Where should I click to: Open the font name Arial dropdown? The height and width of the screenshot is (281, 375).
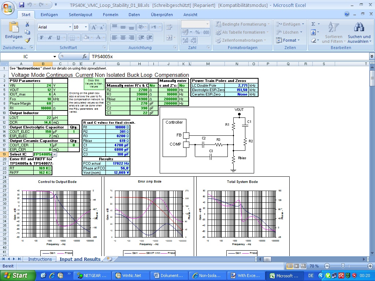tap(70, 27)
